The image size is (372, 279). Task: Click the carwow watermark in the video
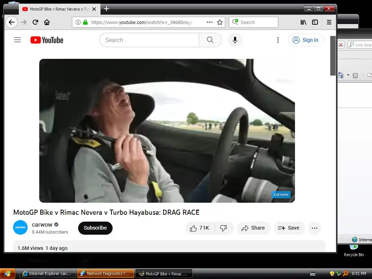coord(281,195)
